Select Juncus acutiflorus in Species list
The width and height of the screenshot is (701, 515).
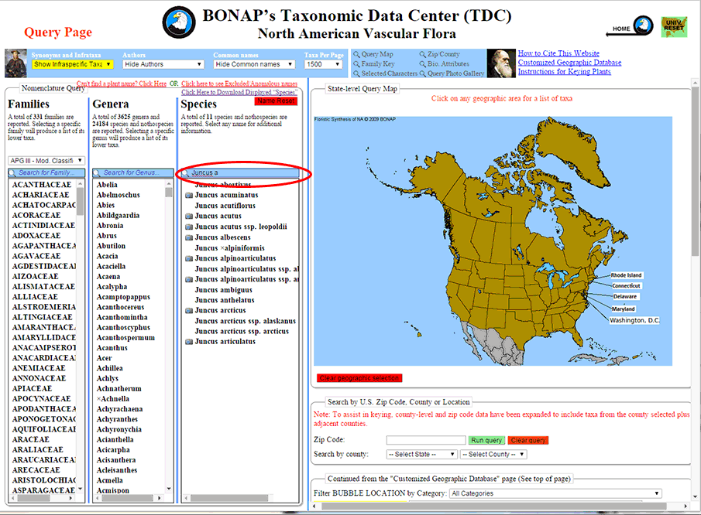tap(225, 206)
